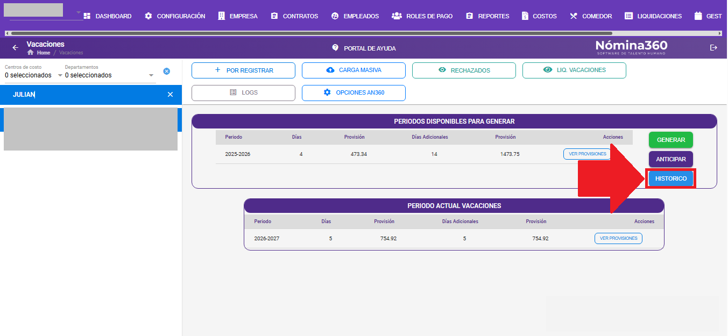Show Liq. Vacaciones
This screenshot has width=728, height=336.
[x=574, y=70]
